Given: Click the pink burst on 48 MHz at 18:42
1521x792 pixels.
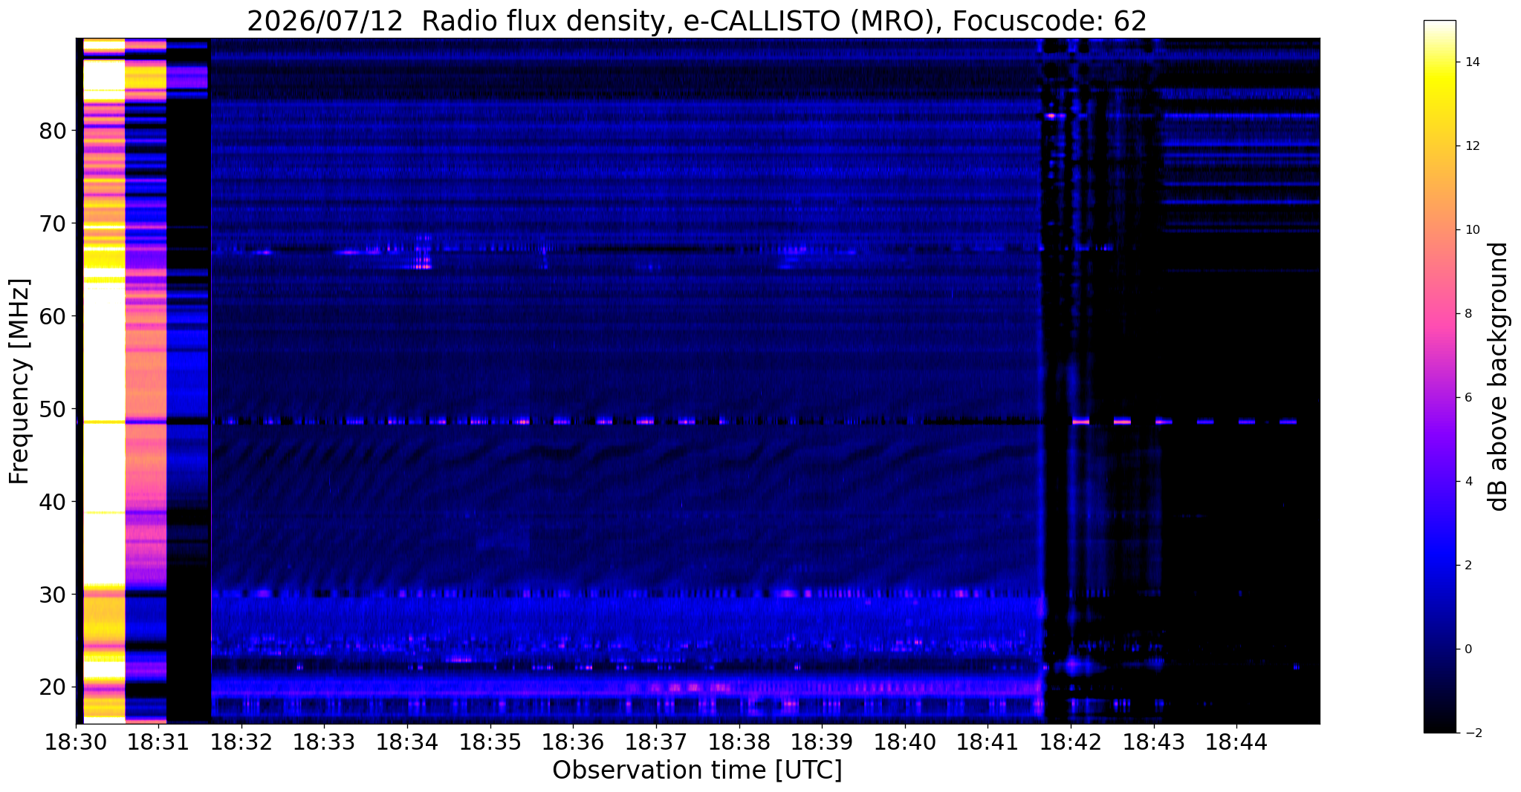Looking at the screenshot, I should 1081,422.
